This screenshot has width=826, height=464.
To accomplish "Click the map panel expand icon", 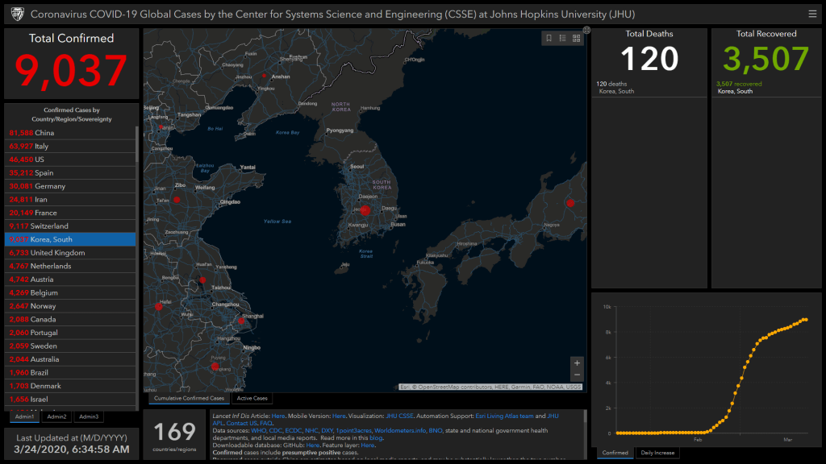I will tap(586, 31).
